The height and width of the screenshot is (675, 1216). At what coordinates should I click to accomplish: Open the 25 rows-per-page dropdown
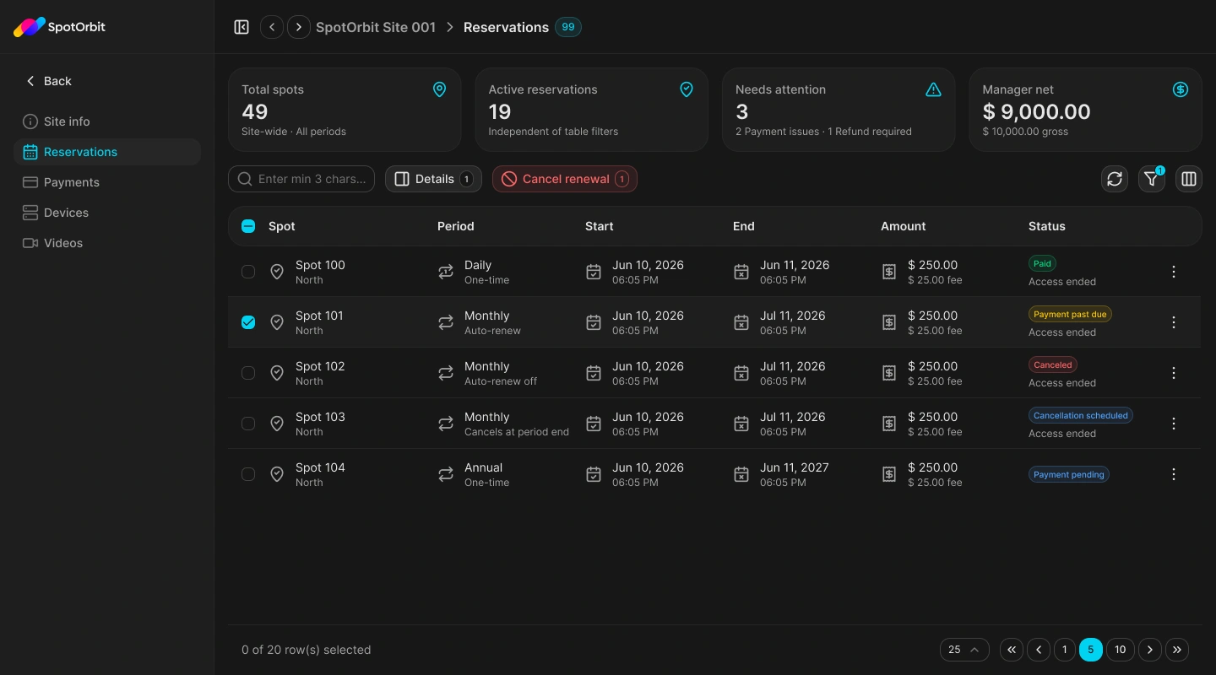pyautogui.click(x=964, y=650)
